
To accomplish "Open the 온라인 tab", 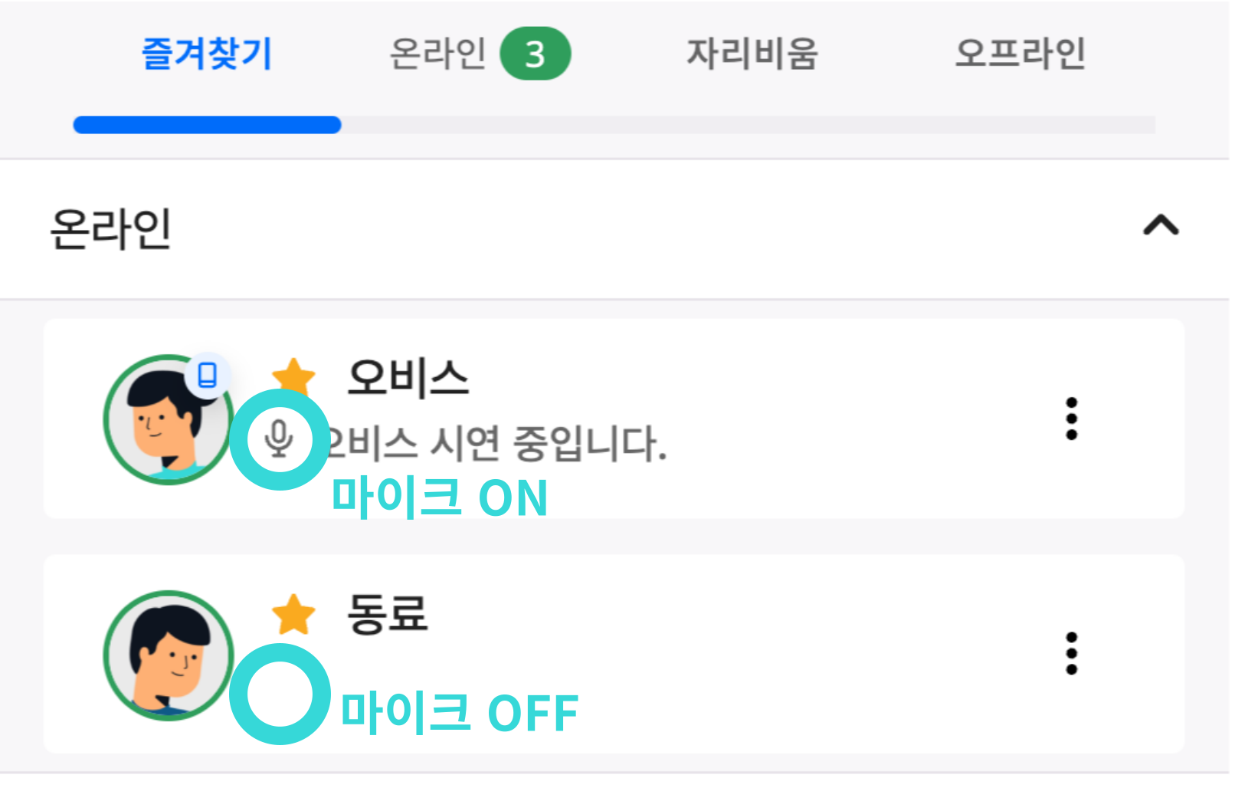I will click(438, 54).
